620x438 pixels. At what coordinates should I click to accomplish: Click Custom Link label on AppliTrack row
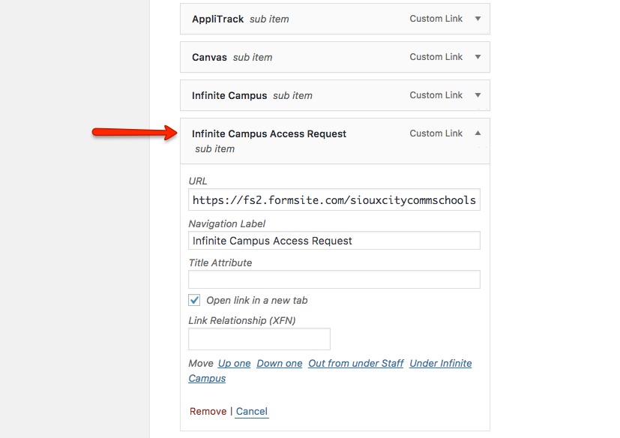436,19
